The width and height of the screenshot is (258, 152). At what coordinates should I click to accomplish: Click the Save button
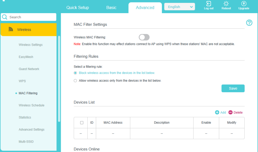[233, 89]
